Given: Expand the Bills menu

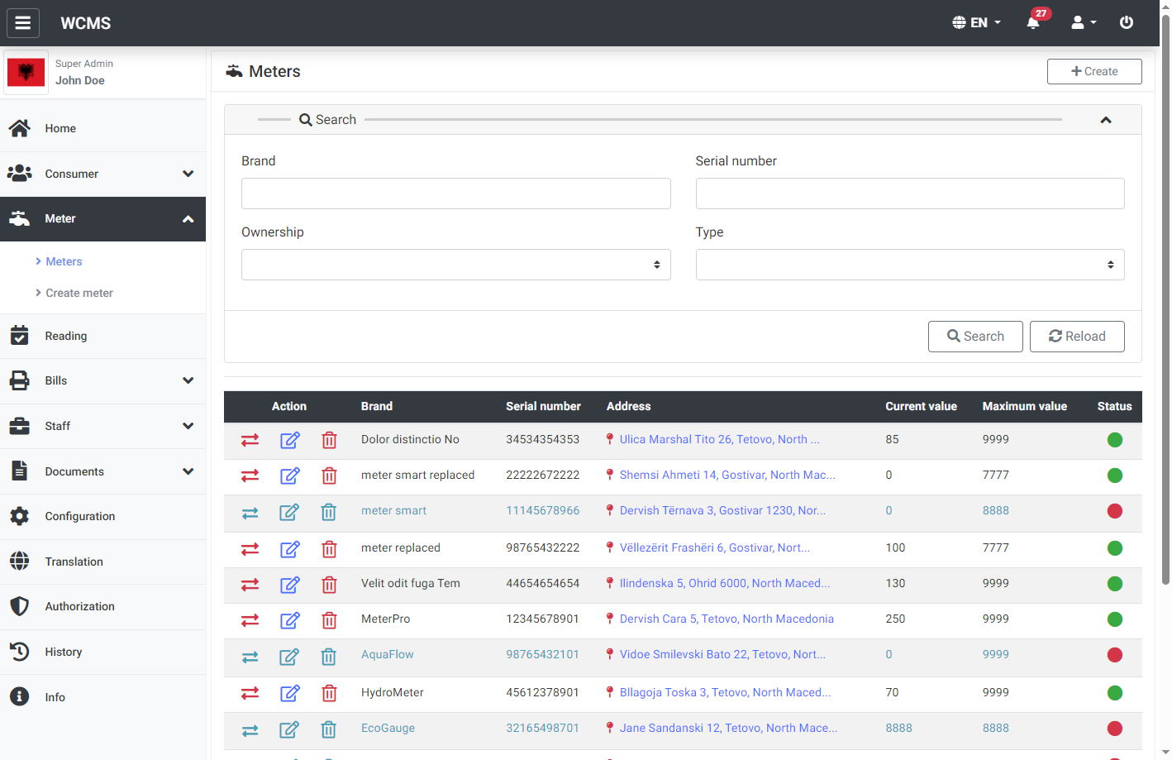Looking at the screenshot, I should point(102,380).
